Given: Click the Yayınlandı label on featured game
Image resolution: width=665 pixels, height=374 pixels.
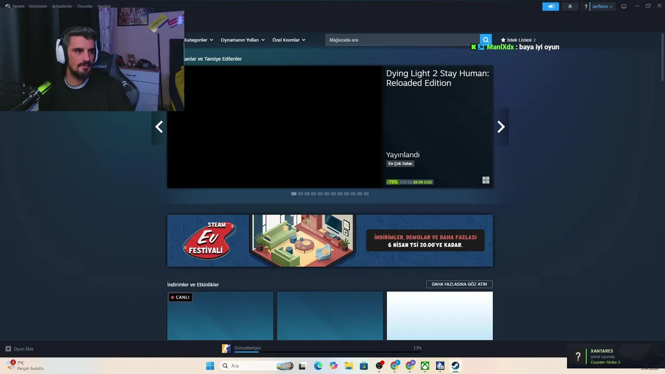Looking at the screenshot, I should point(403,155).
